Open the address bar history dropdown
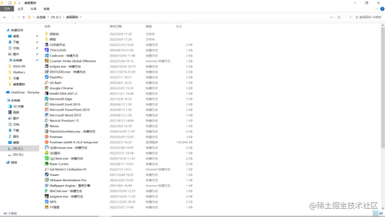Image resolution: width=385 pixels, height=217 pixels. pyautogui.click(x=331, y=17)
